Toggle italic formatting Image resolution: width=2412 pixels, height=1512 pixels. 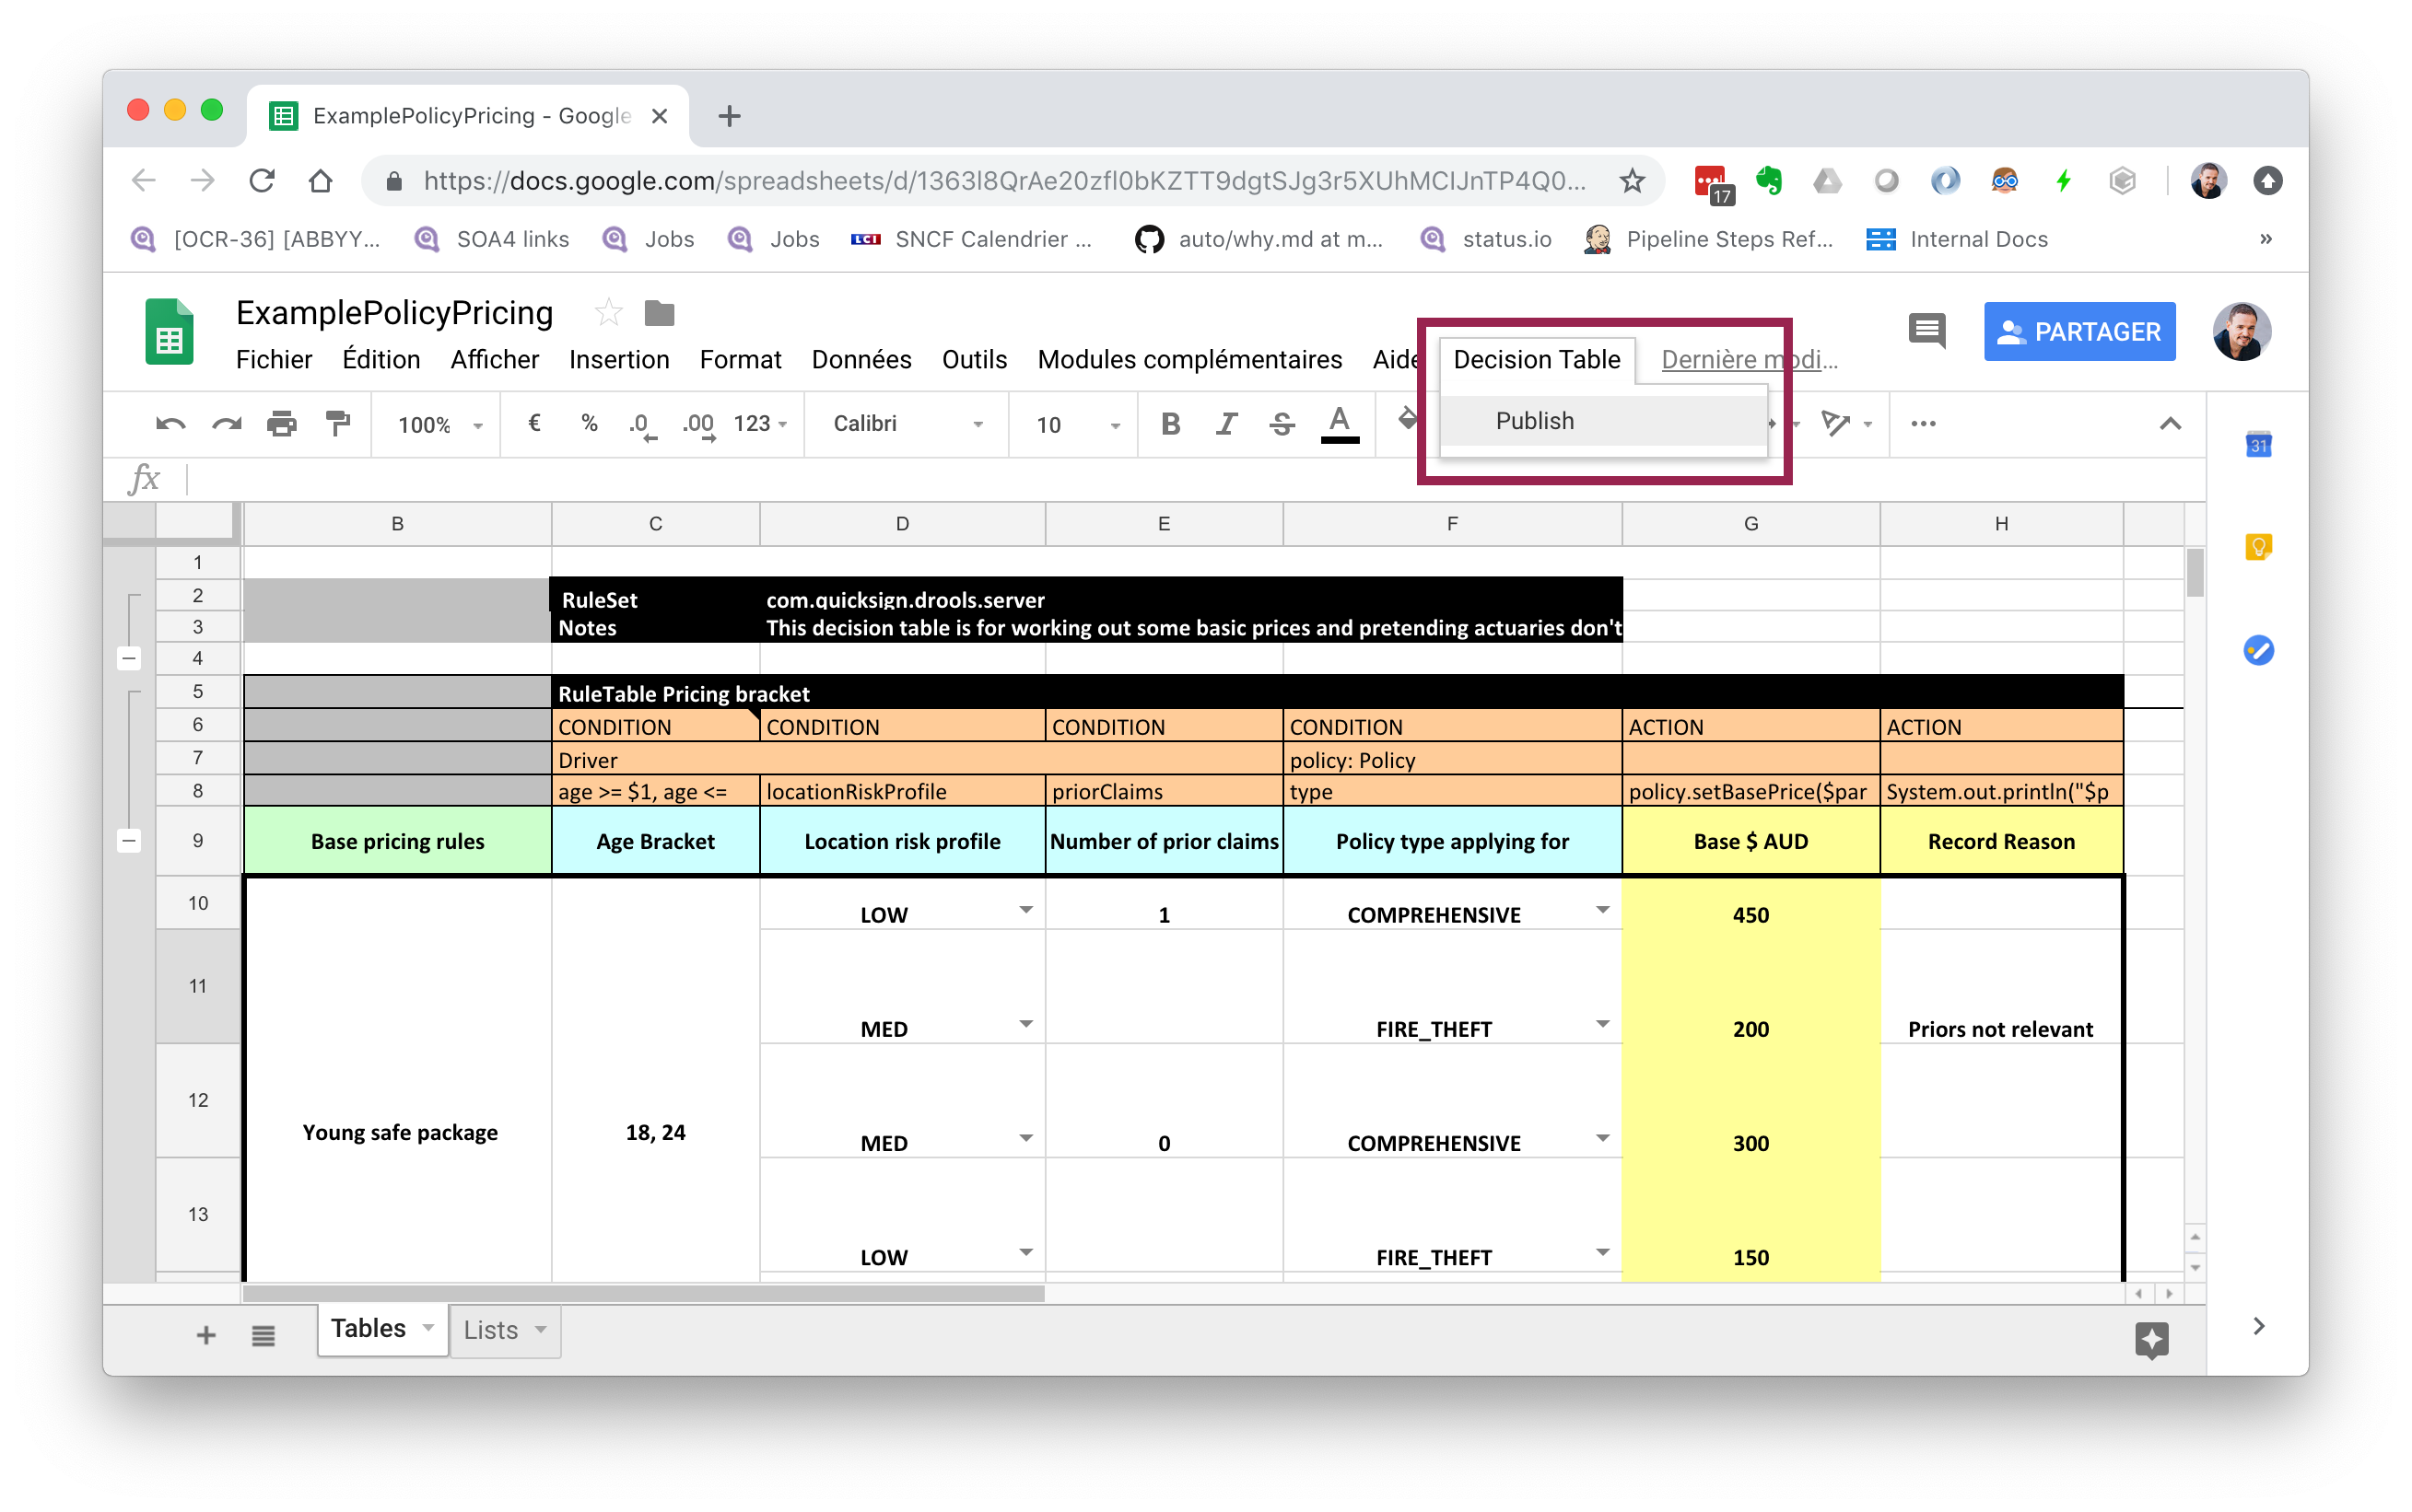[1225, 424]
